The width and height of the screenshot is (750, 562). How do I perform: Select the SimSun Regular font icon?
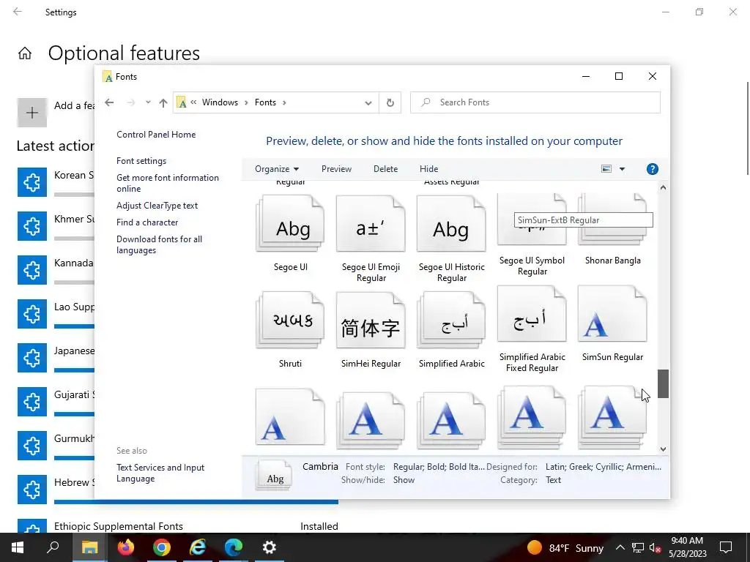612,314
